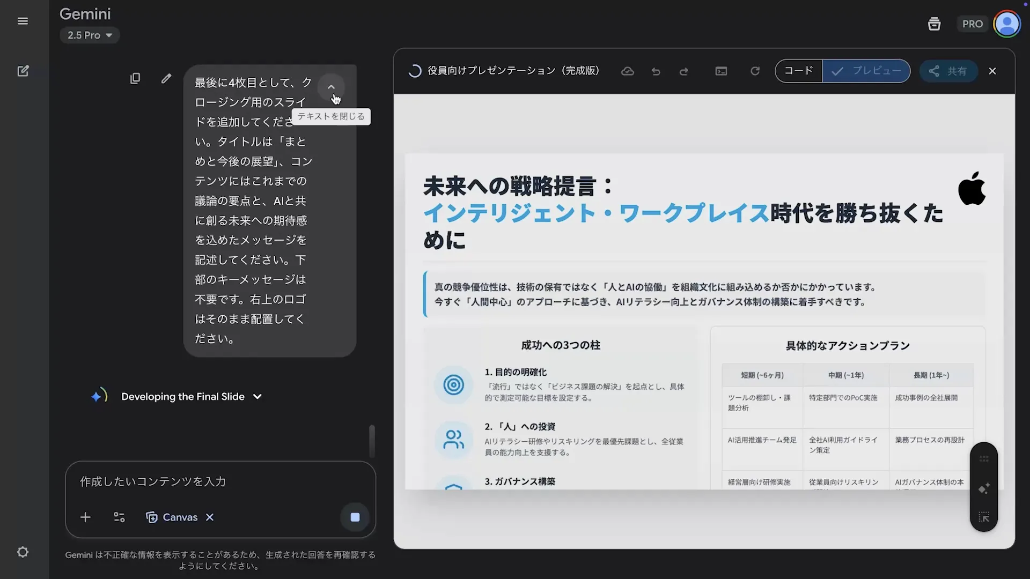Click the redo icon in the Canvas toolbar
The height and width of the screenshot is (579, 1030).
(684, 71)
